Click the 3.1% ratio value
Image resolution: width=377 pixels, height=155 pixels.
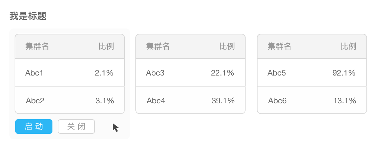[x=105, y=101]
